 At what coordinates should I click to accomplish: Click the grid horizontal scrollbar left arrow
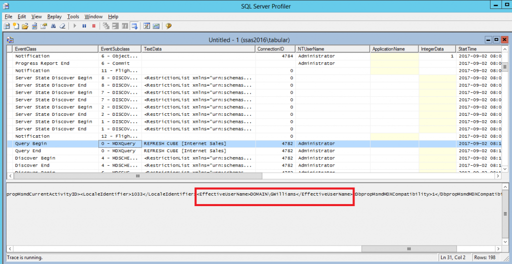[10, 176]
